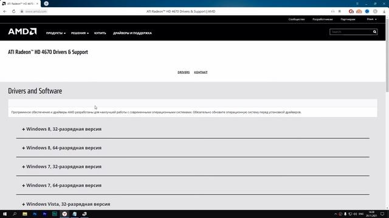Screen dimensions: 389x218
Task: Open a new browser tab with plus icon
Action: [46, 4]
